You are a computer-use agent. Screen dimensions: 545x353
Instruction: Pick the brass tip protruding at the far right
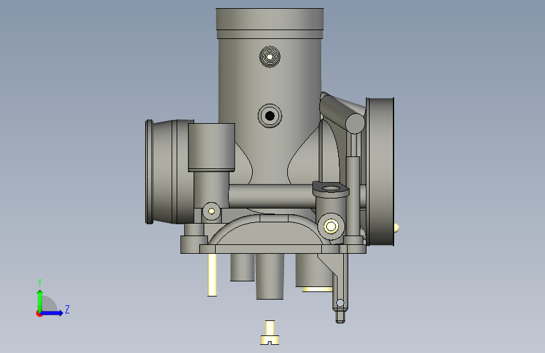pos(397,228)
